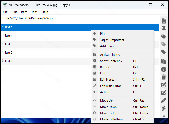169x124 pixels.
Task: Click the Show Content info icon in side toolbar
Action: coord(164,69)
